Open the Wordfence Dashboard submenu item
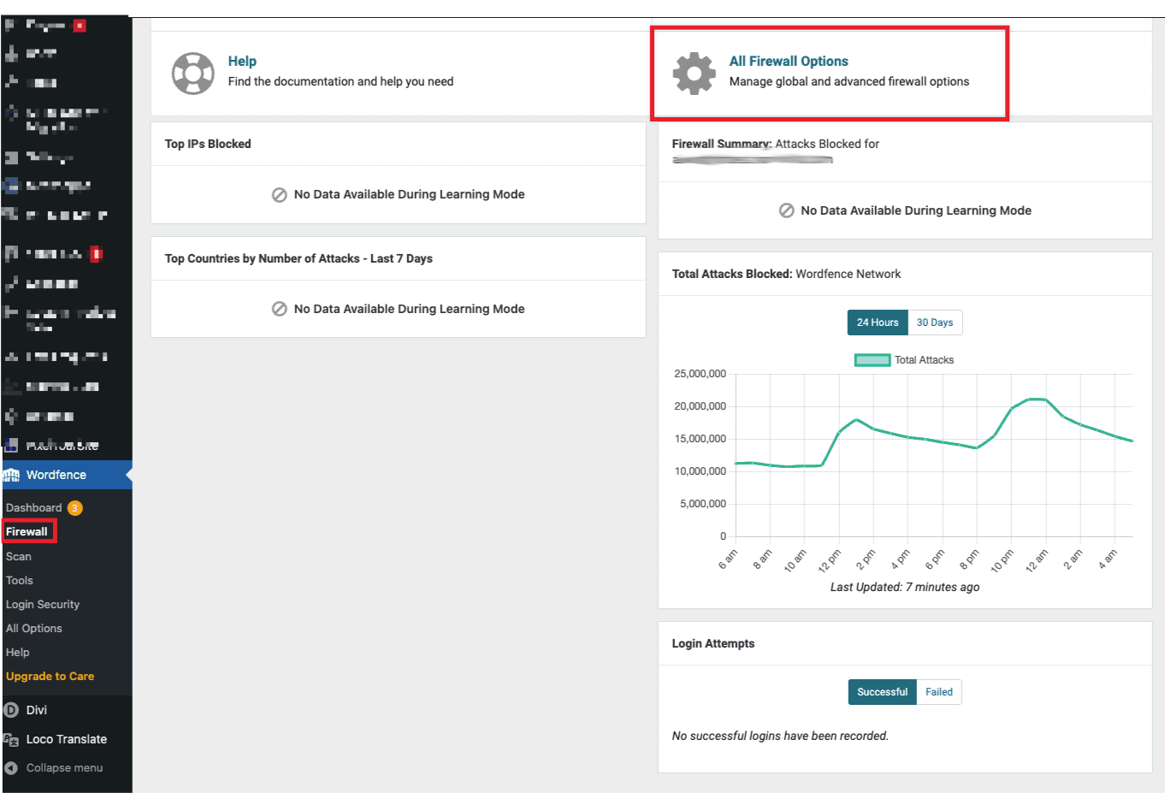 point(33,508)
